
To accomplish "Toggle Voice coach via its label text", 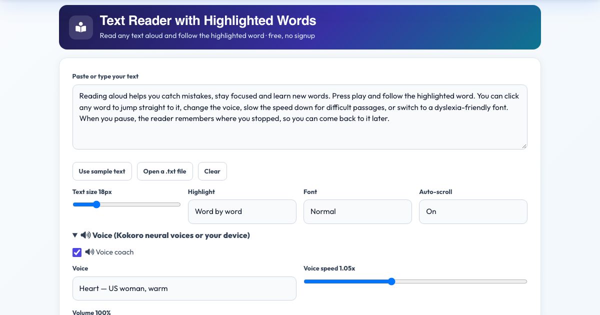I will click(x=114, y=252).
